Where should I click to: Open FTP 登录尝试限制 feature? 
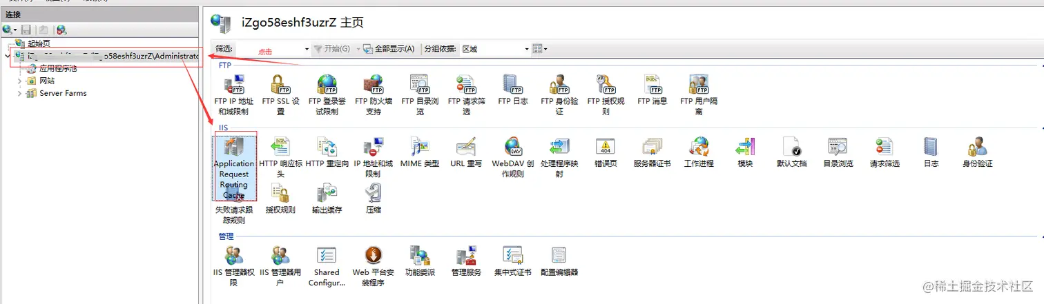click(x=327, y=95)
